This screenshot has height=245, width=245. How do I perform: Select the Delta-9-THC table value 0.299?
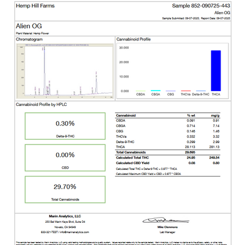(191, 142)
